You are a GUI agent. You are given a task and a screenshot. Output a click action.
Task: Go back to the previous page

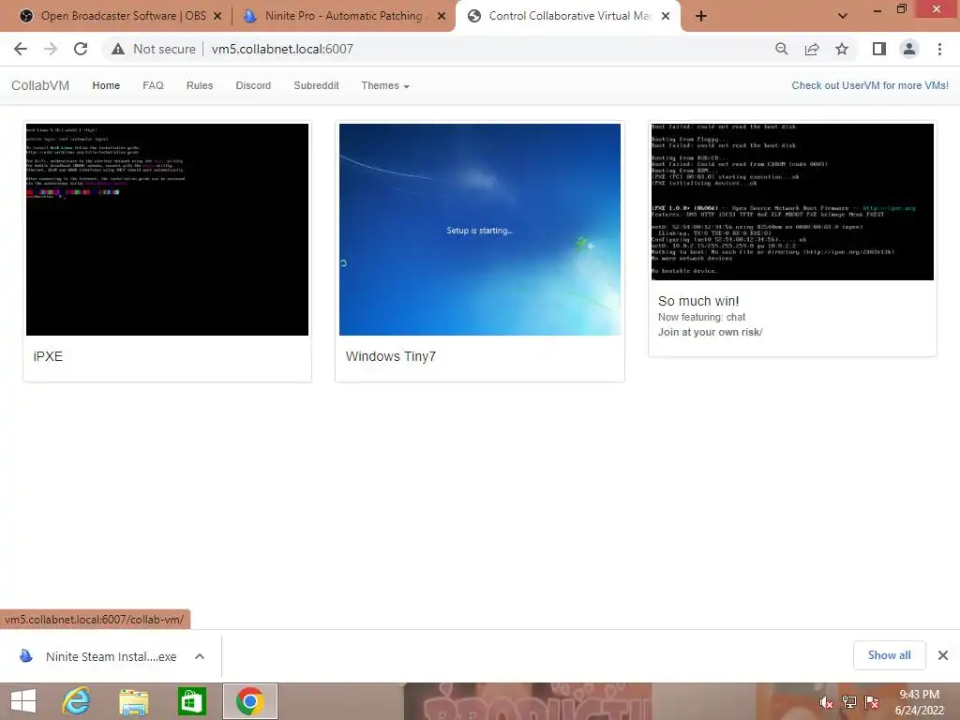click(21, 49)
